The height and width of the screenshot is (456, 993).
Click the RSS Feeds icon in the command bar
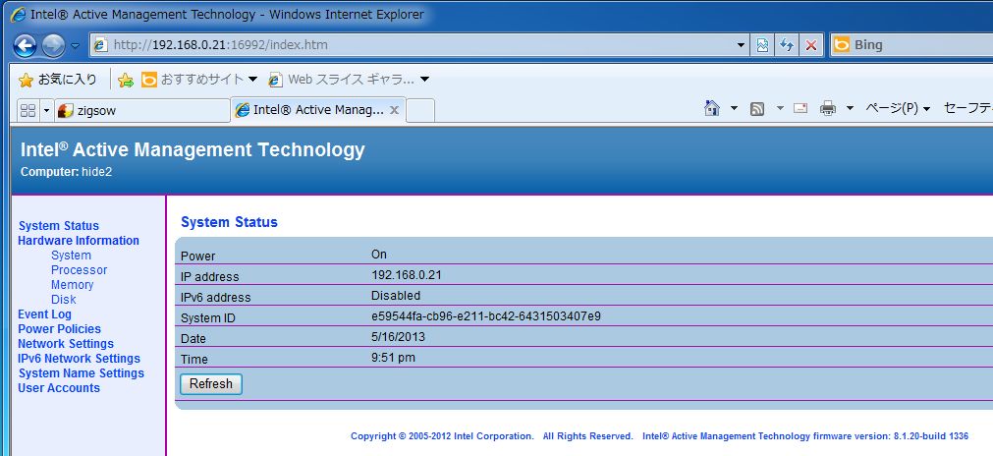click(757, 109)
